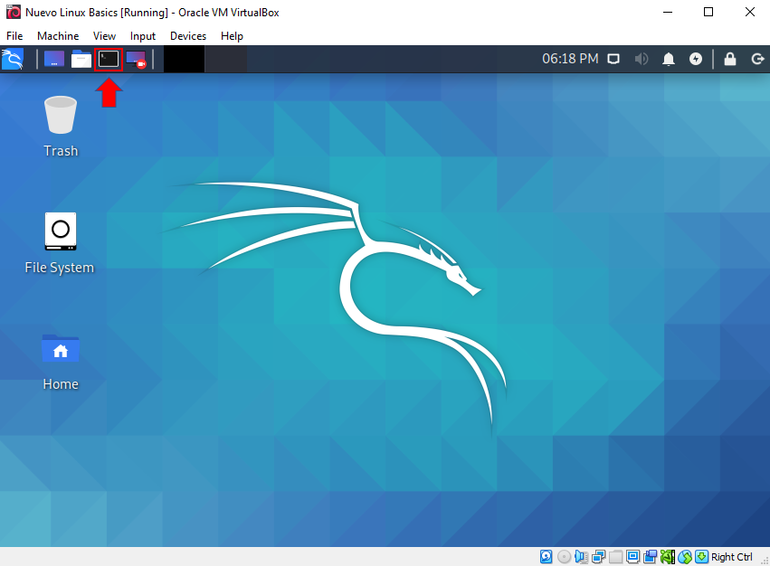Image resolution: width=770 pixels, height=566 pixels.
Task: Open the Kali applications menu
Action: 13,59
